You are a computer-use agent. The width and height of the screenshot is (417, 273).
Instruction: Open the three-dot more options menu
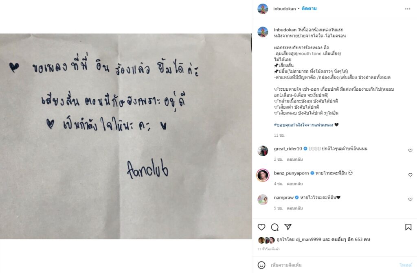point(408,9)
